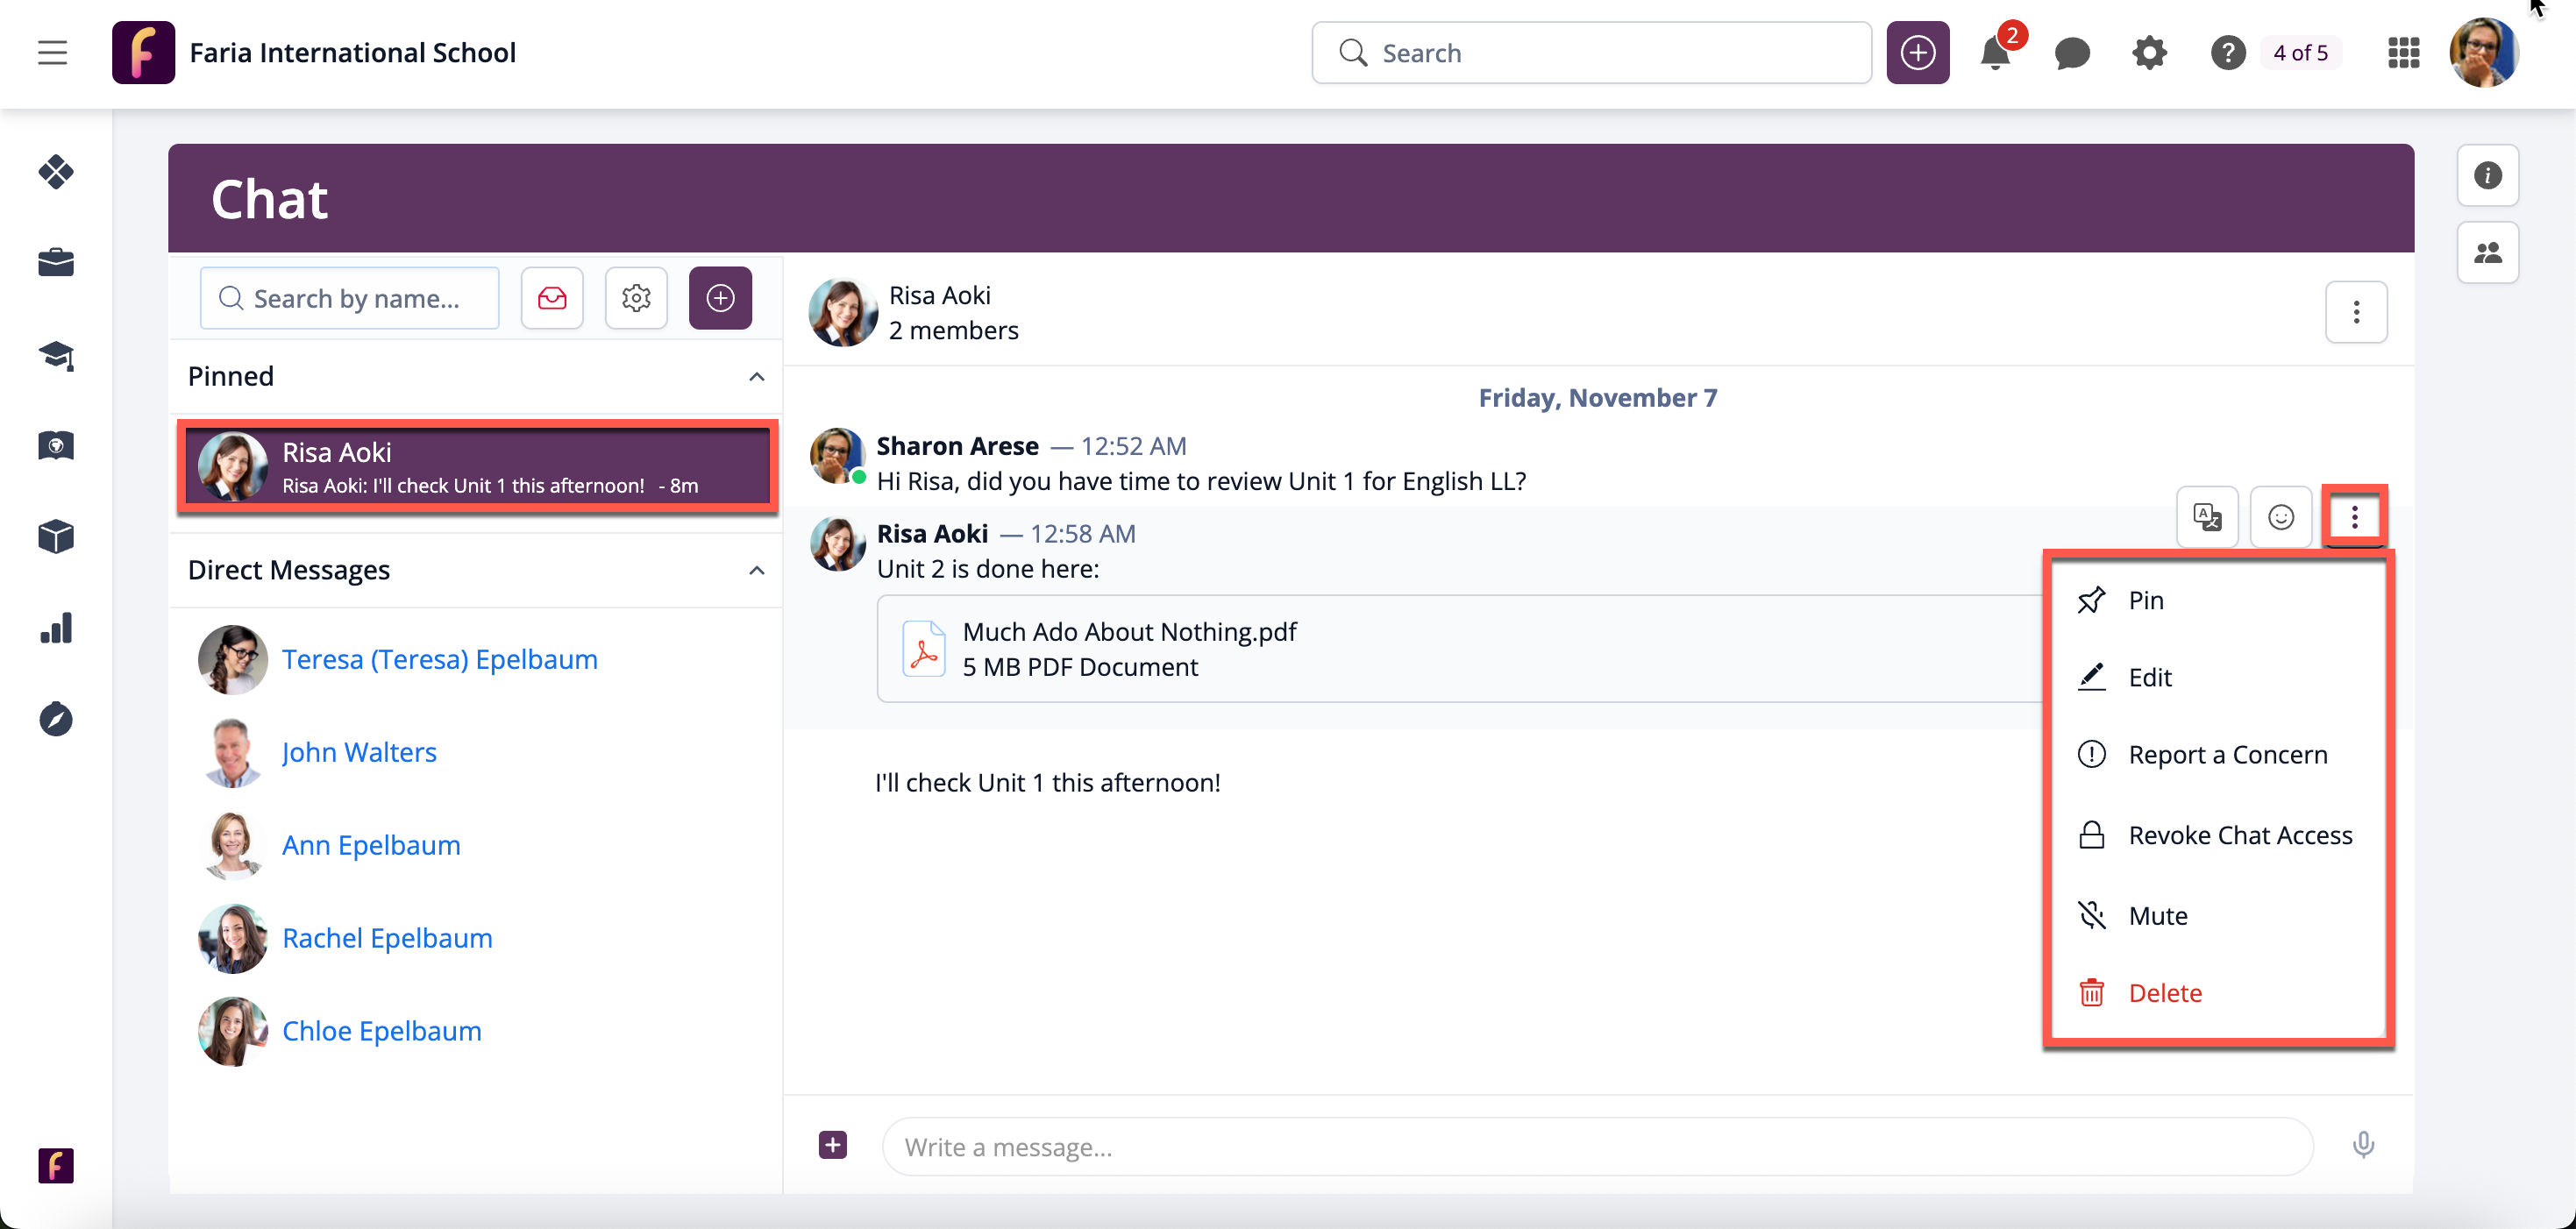Click the microphone voice message icon

pyautogui.click(x=2363, y=1144)
